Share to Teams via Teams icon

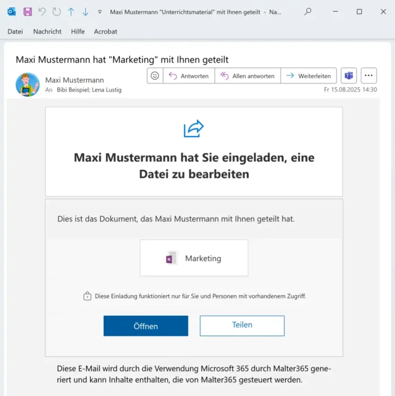(349, 76)
